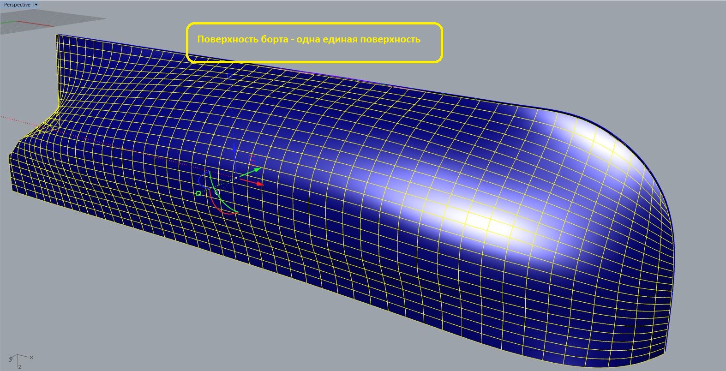The image size is (726, 371).
Task: Click the Perspective viewport title label
Action: (x=17, y=5)
